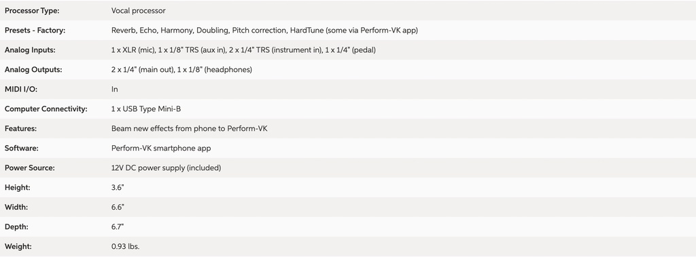Screen dimensions: 696x257
Task: Click the Analog Inputs label
Action: 30,50
